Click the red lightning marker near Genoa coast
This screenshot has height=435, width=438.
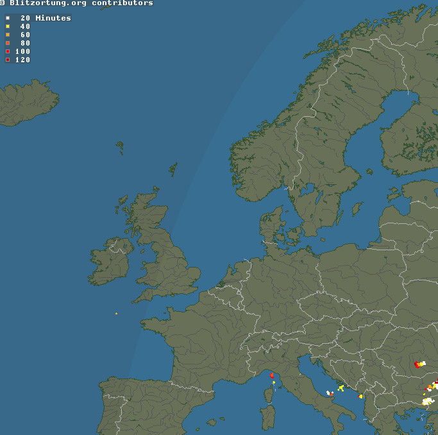pos(272,375)
